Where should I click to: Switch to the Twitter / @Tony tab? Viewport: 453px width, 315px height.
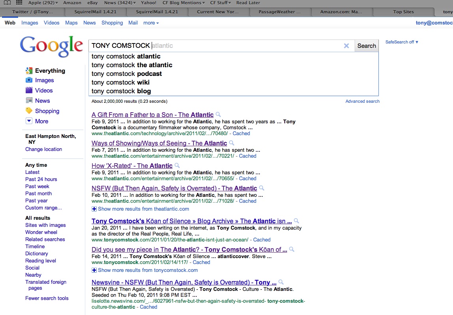pos(33,12)
